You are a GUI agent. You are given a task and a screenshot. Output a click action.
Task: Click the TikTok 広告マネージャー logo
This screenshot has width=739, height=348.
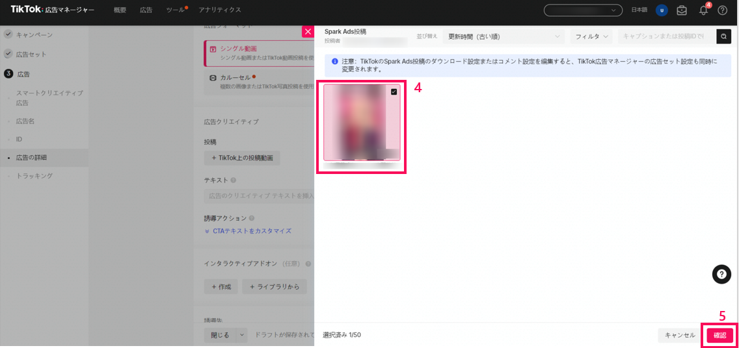click(52, 10)
